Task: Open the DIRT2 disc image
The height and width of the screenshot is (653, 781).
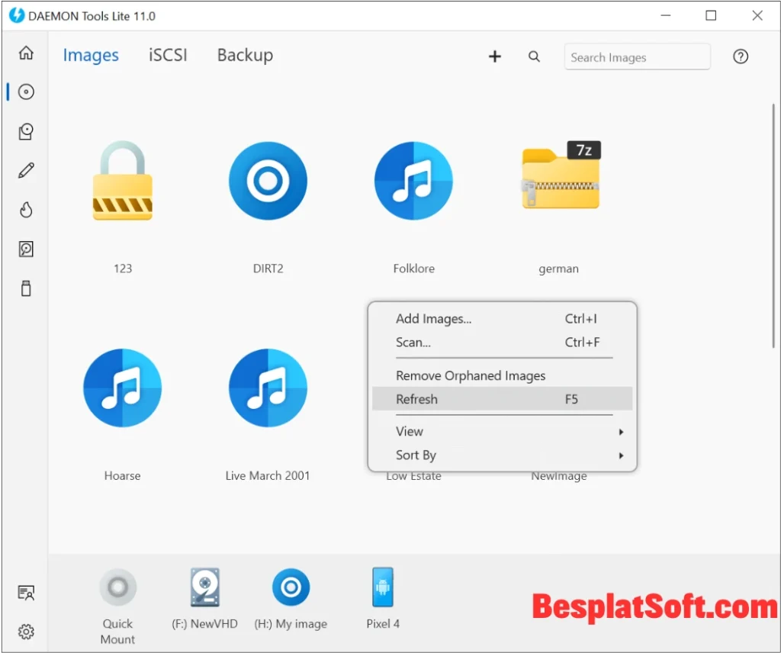Action: coord(268,181)
